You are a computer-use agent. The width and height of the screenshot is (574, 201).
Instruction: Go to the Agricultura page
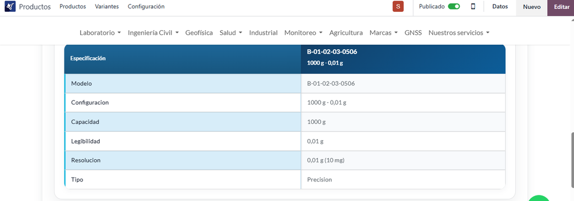click(x=346, y=33)
